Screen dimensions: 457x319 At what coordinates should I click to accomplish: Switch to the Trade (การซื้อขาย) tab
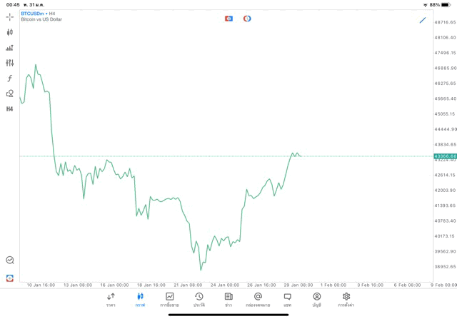tap(169, 299)
